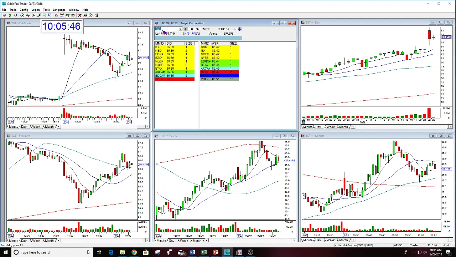This screenshot has width=456, height=257.
Task: Open the Help menu
Action: coord(85,10)
